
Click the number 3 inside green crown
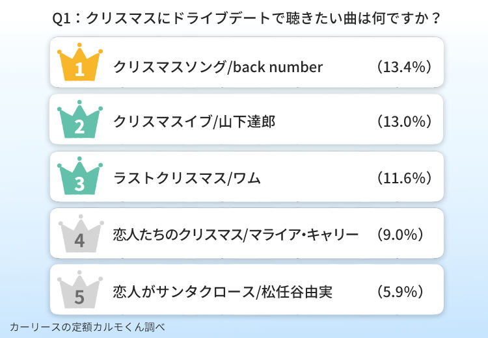[79, 183]
